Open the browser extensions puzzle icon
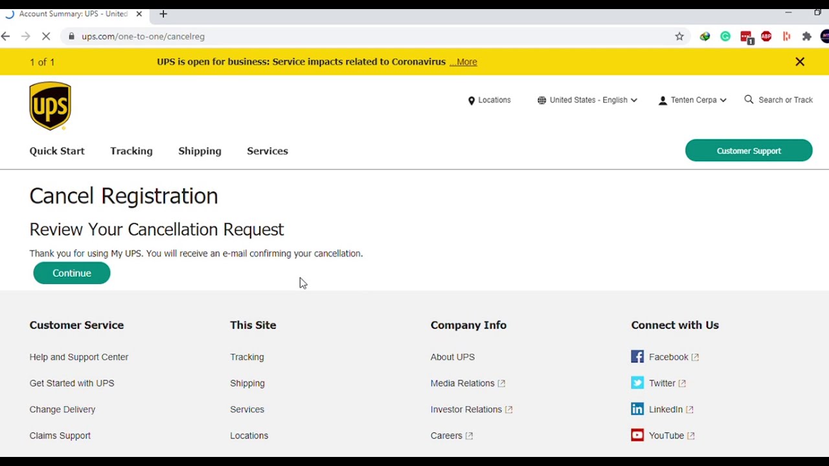 pyautogui.click(x=807, y=37)
